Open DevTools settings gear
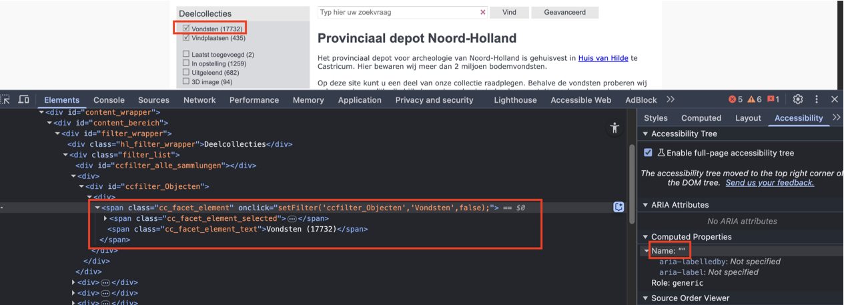 point(798,99)
